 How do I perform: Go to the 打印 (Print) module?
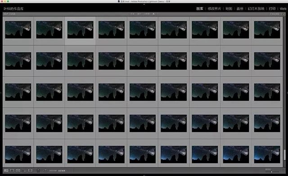point(272,9)
